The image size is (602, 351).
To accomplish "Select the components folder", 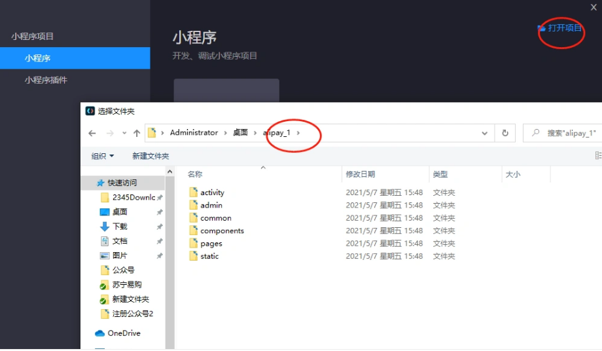I will tap(222, 231).
